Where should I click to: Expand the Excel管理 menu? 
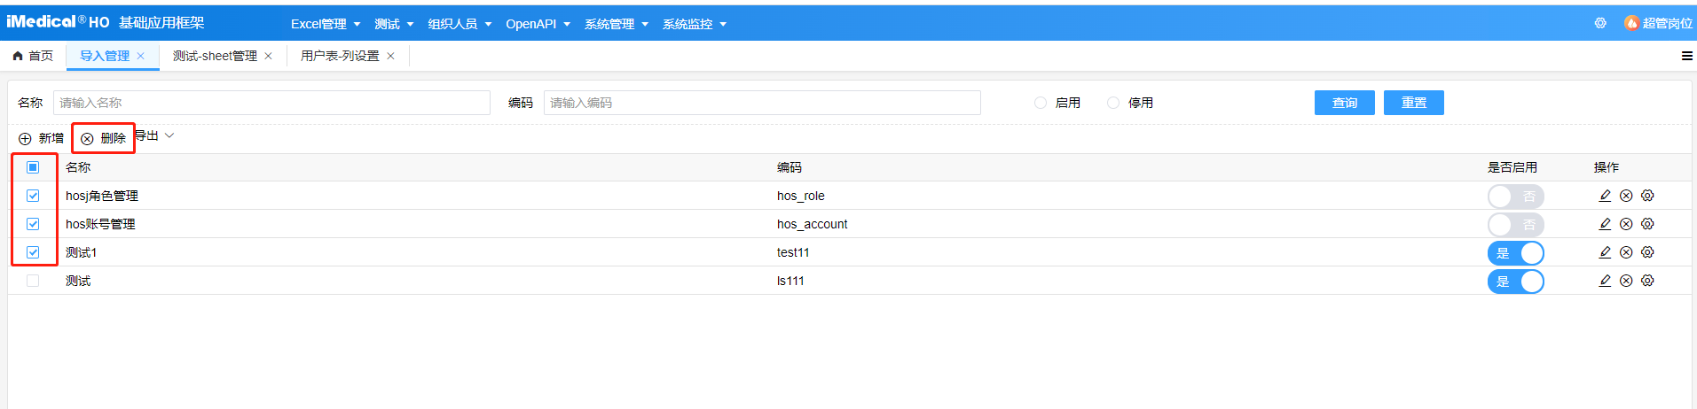point(326,24)
